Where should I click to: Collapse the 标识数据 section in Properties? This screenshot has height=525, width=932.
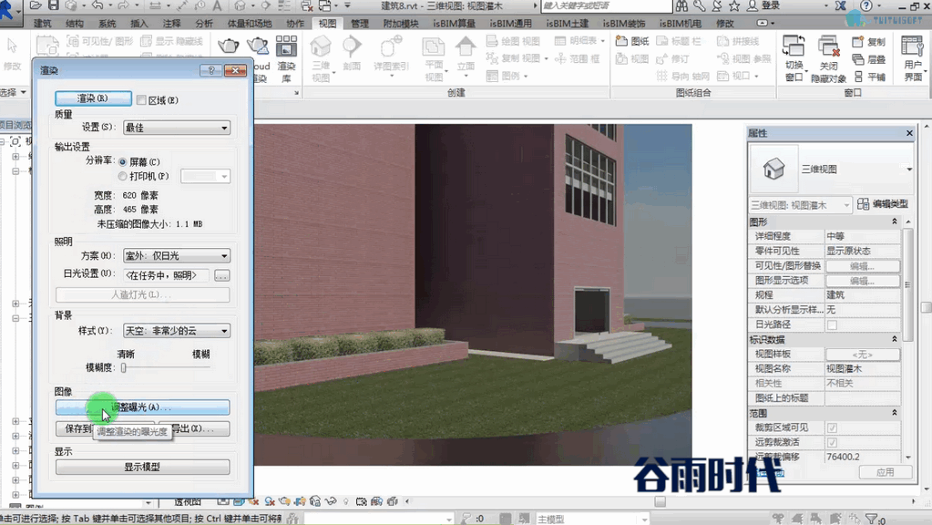(x=895, y=339)
